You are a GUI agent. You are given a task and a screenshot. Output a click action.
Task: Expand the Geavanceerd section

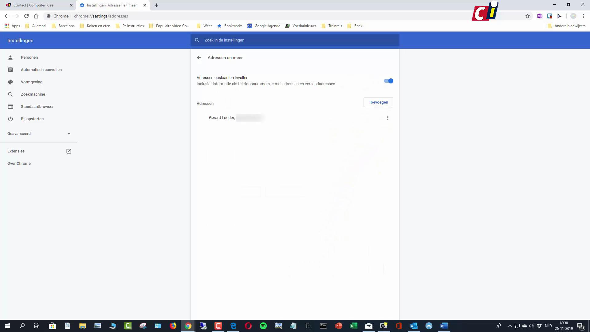(x=38, y=133)
